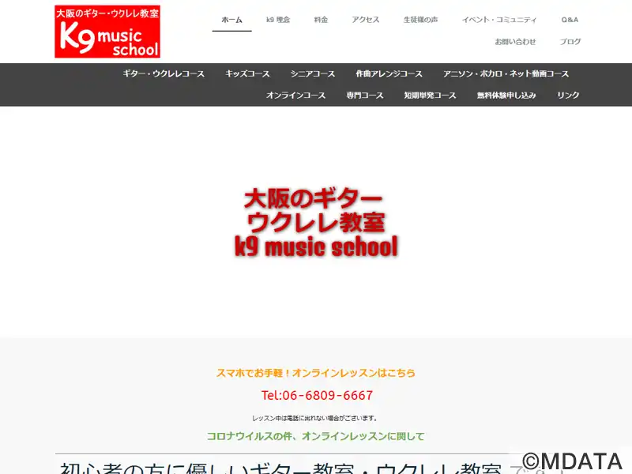
Task: Open the Q&A page
Action: [x=570, y=20]
